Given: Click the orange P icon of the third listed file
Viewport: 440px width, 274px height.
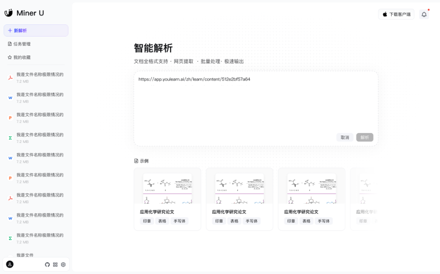Looking at the screenshot, I should click(10, 118).
